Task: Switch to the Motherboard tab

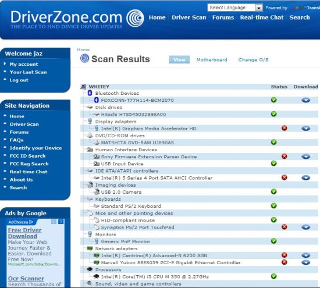Action: pyautogui.click(x=212, y=60)
